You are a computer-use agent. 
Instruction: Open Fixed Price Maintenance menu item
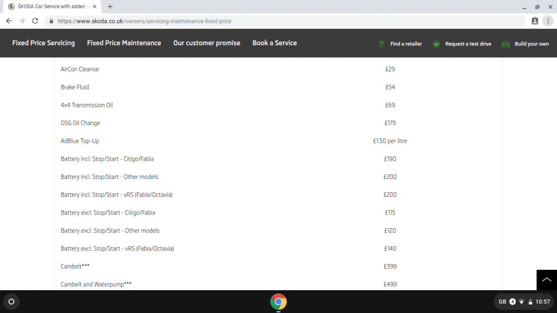click(x=124, y=43)
